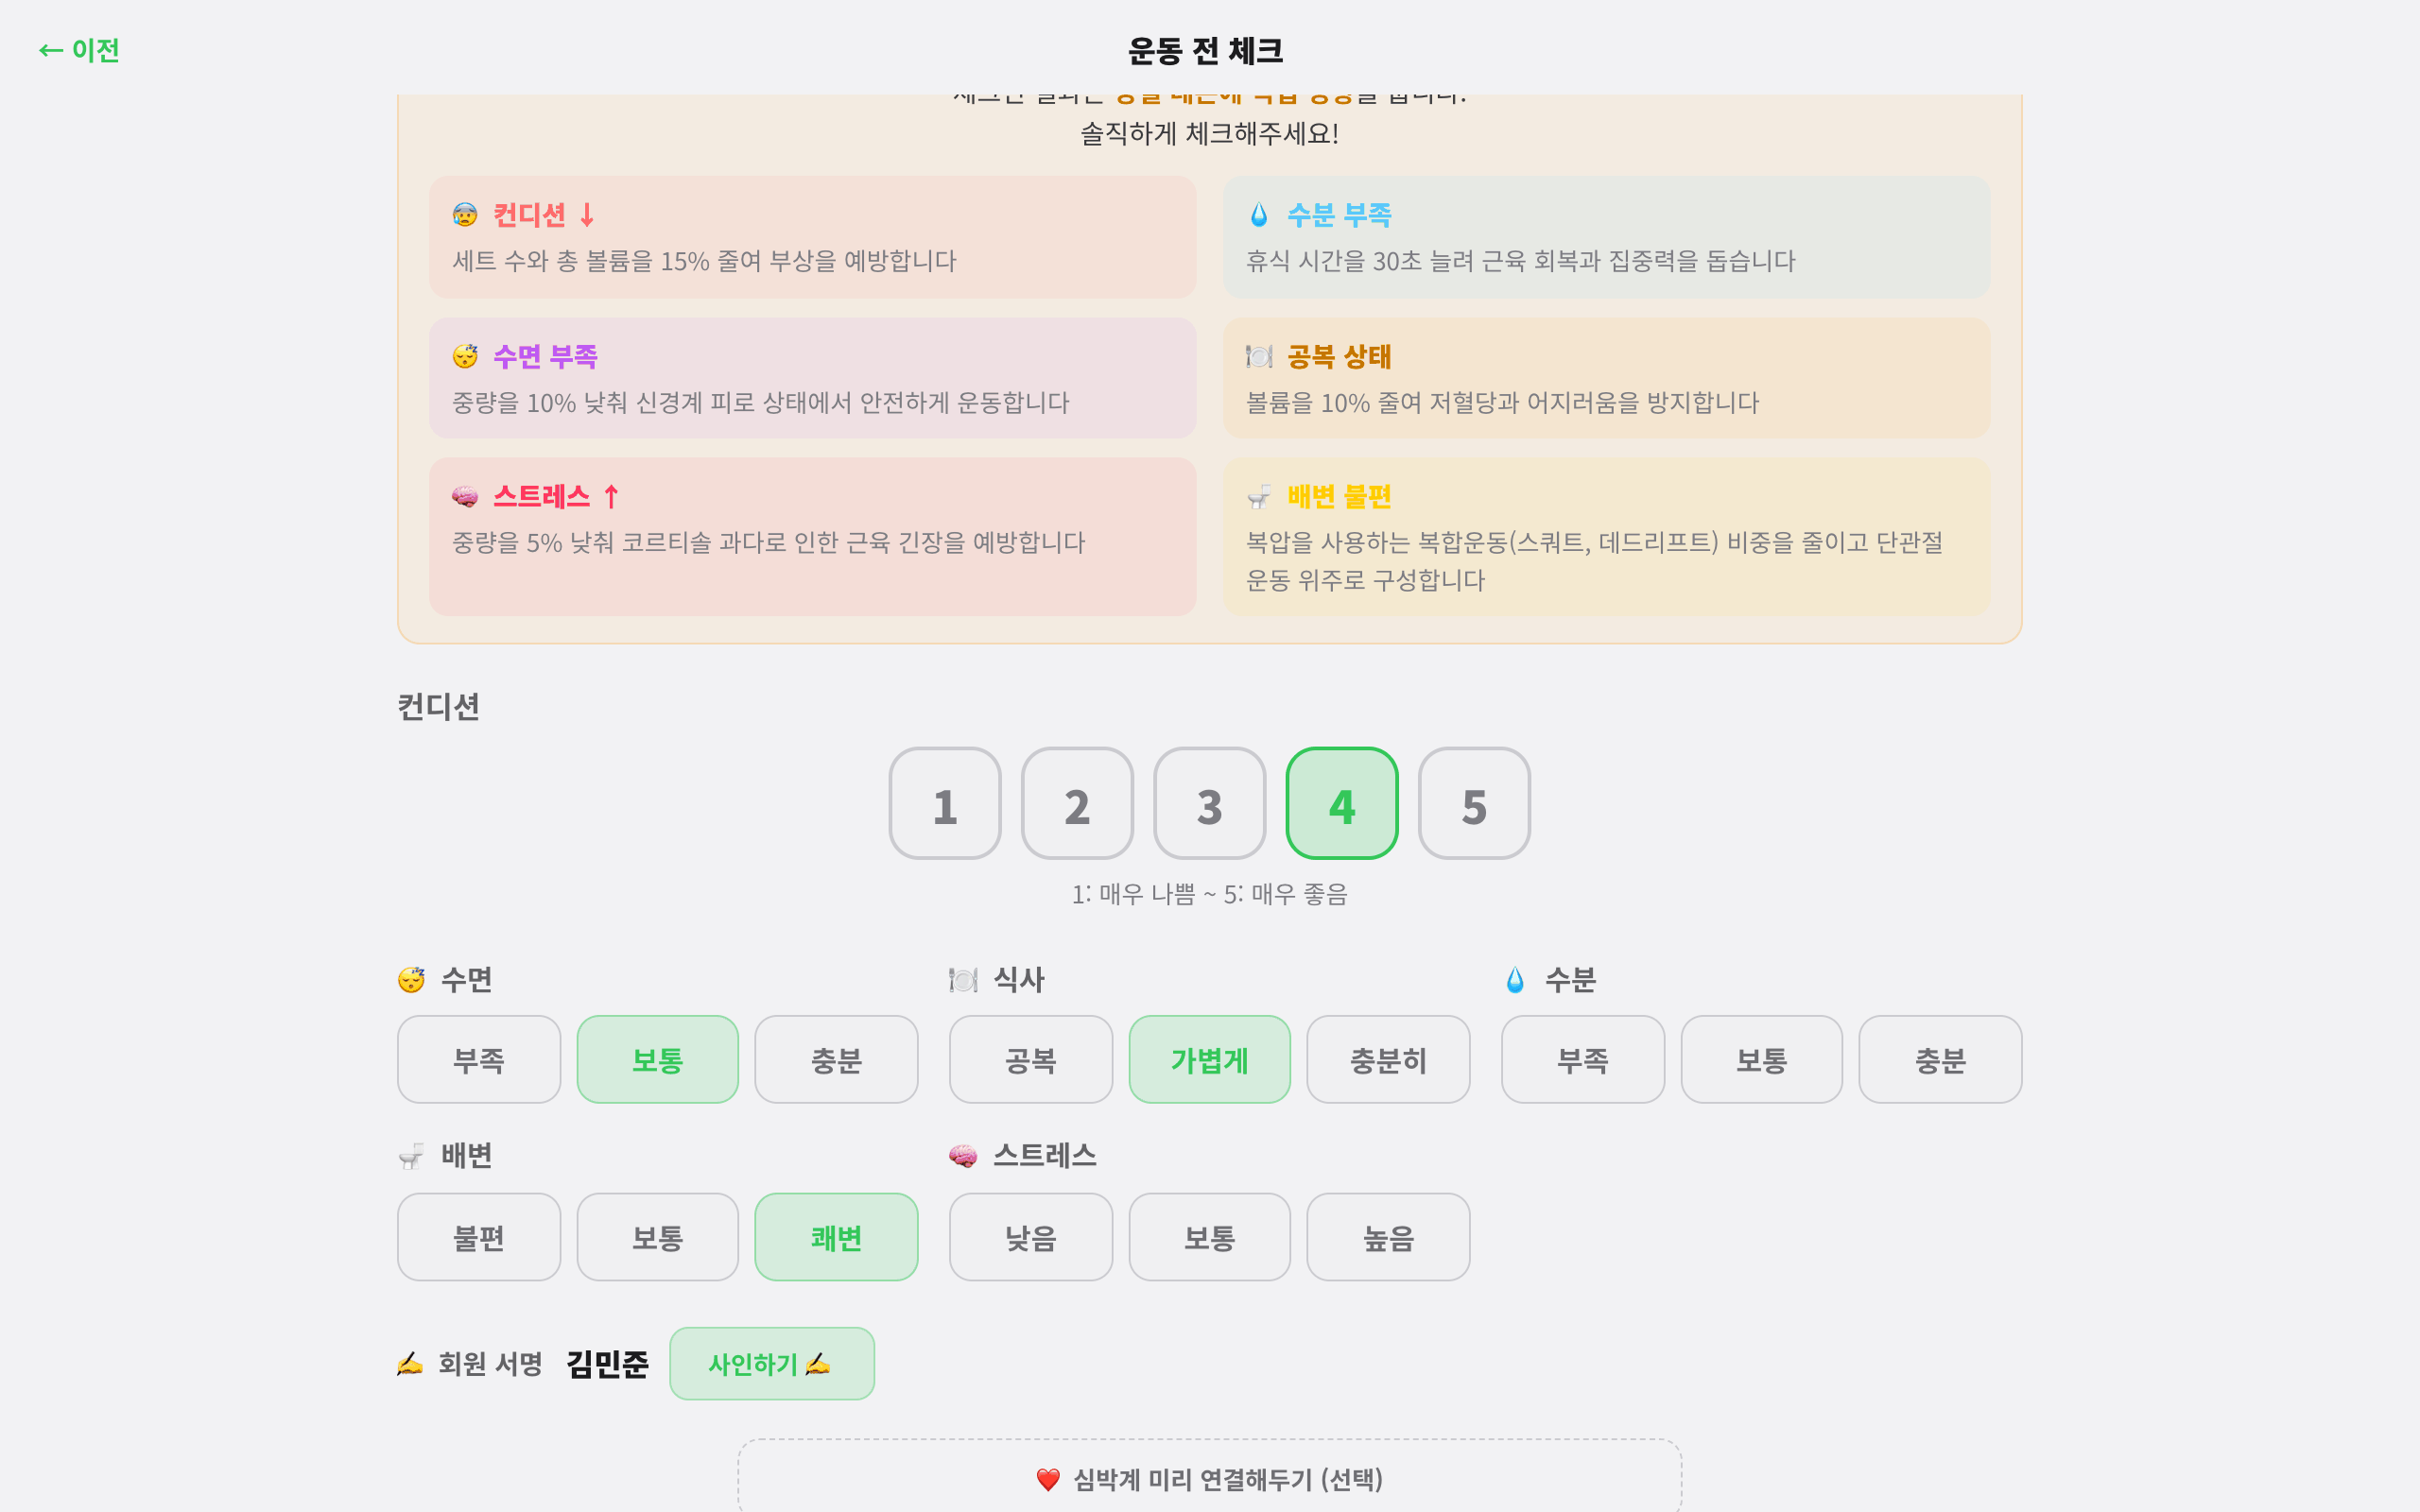Viewport: 2420px width, 1512px height.
Task: Set 스트레스 to 보통
Action: [x=1210, y=1237]
